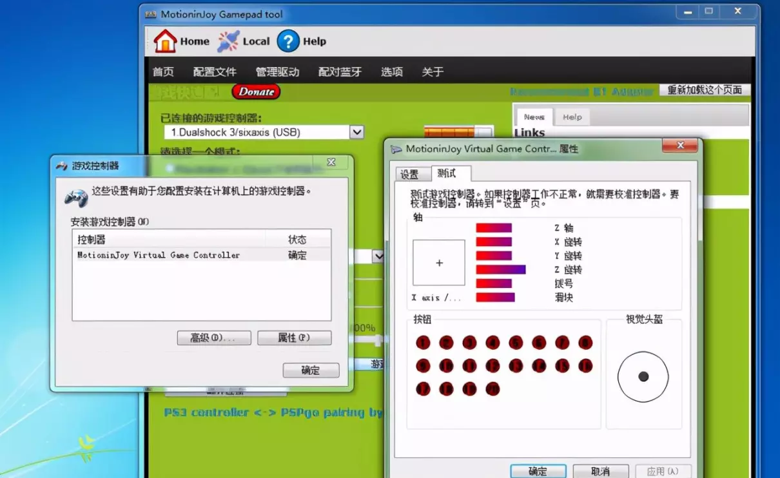Click button indicator 8
Viewport: 780px width, 478px height.
coord(585,343)
